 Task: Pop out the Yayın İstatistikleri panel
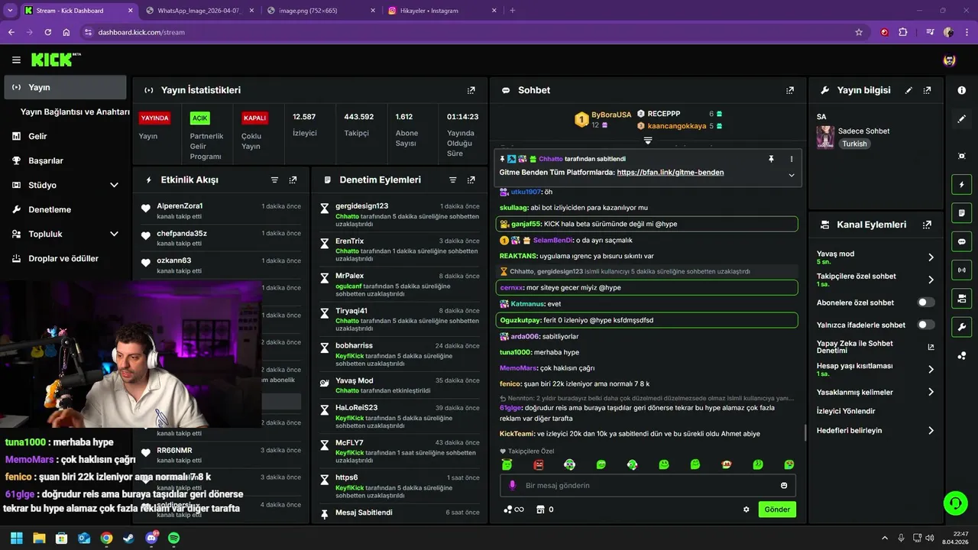pos(471,90)
